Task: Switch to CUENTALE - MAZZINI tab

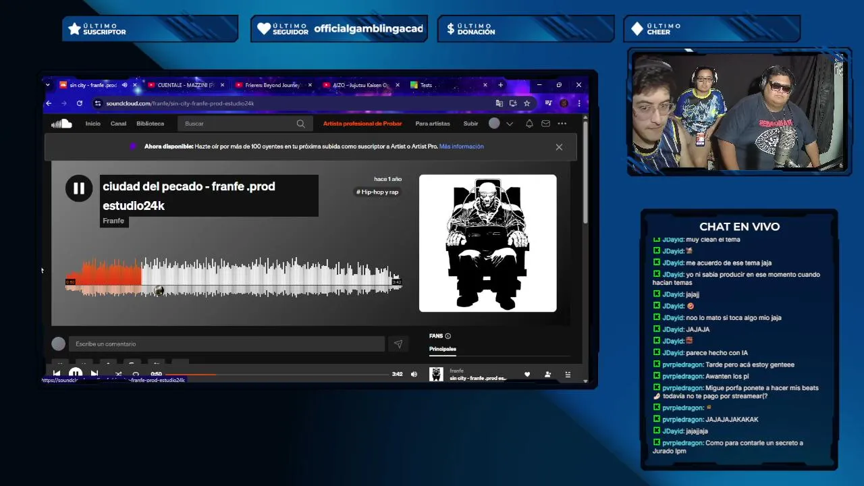Action: pyautogui.click(x=185, y=85)
